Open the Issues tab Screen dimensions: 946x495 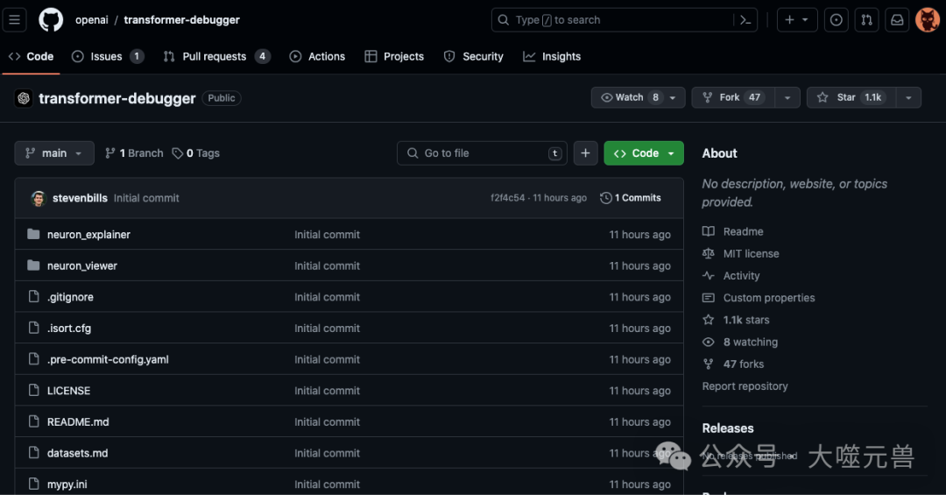108,56
